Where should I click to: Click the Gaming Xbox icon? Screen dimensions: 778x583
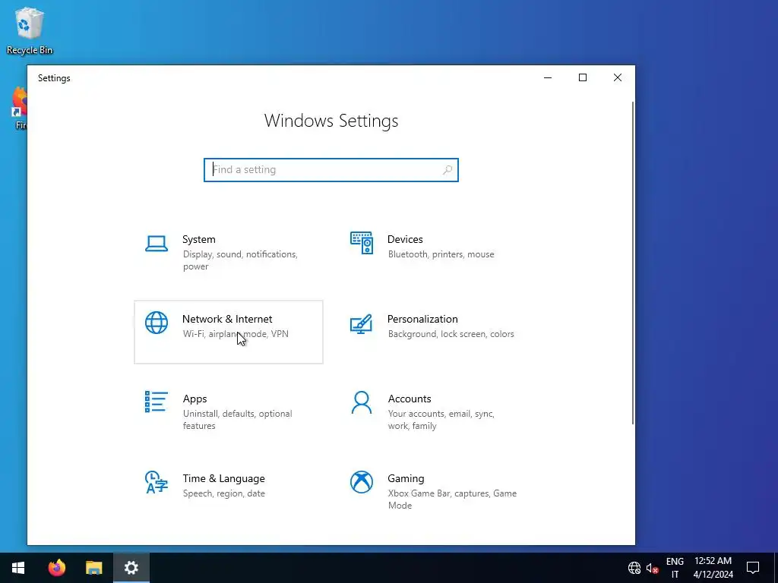click(x=361, y=482)
